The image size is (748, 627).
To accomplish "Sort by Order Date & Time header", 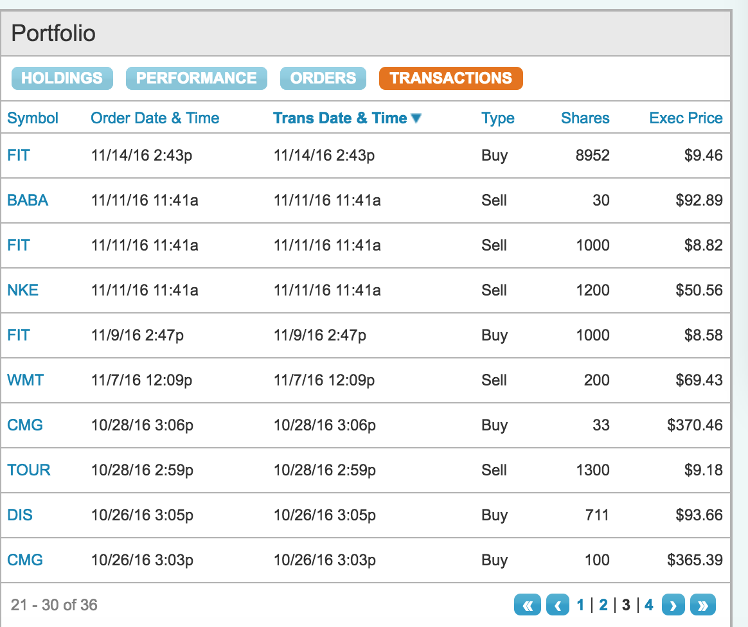I will pyautogui.click(x=155, y=118).
